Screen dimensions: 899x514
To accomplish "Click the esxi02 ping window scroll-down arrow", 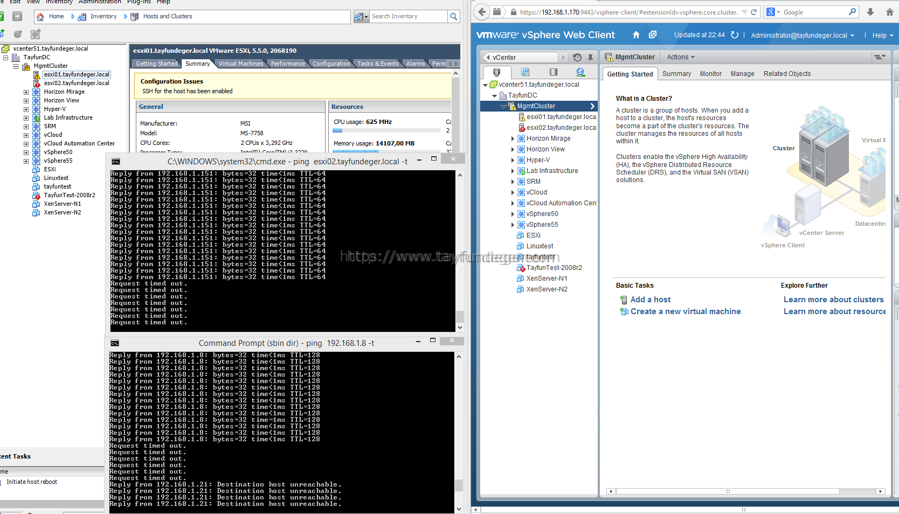I will pos(460,327).
